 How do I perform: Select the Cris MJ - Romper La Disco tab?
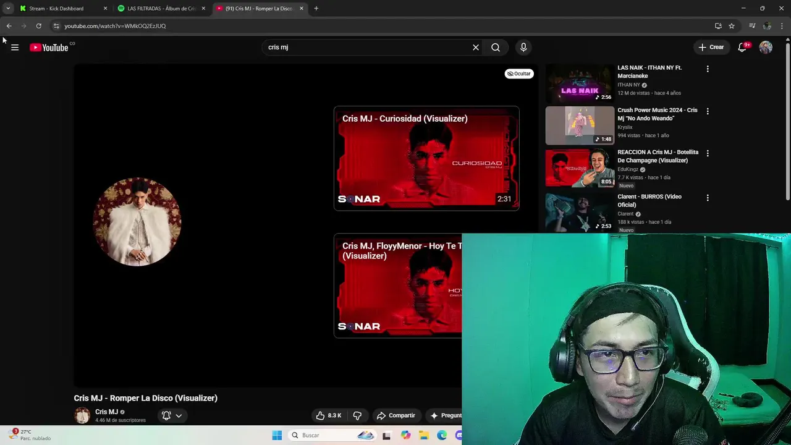click(x=258, y=9)
